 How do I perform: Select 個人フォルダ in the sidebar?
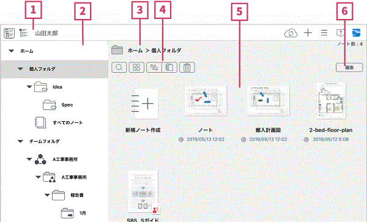(54, 69)
